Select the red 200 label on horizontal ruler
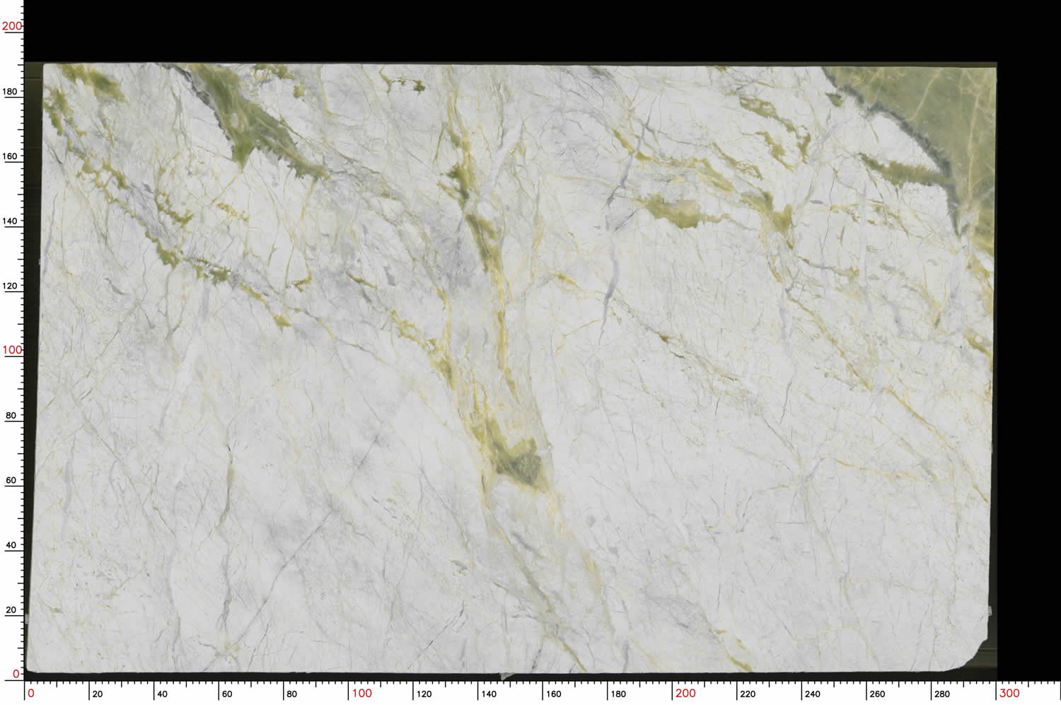 [685, 693]
